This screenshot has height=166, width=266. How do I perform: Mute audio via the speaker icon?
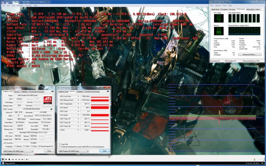click(x=254, y=159)
